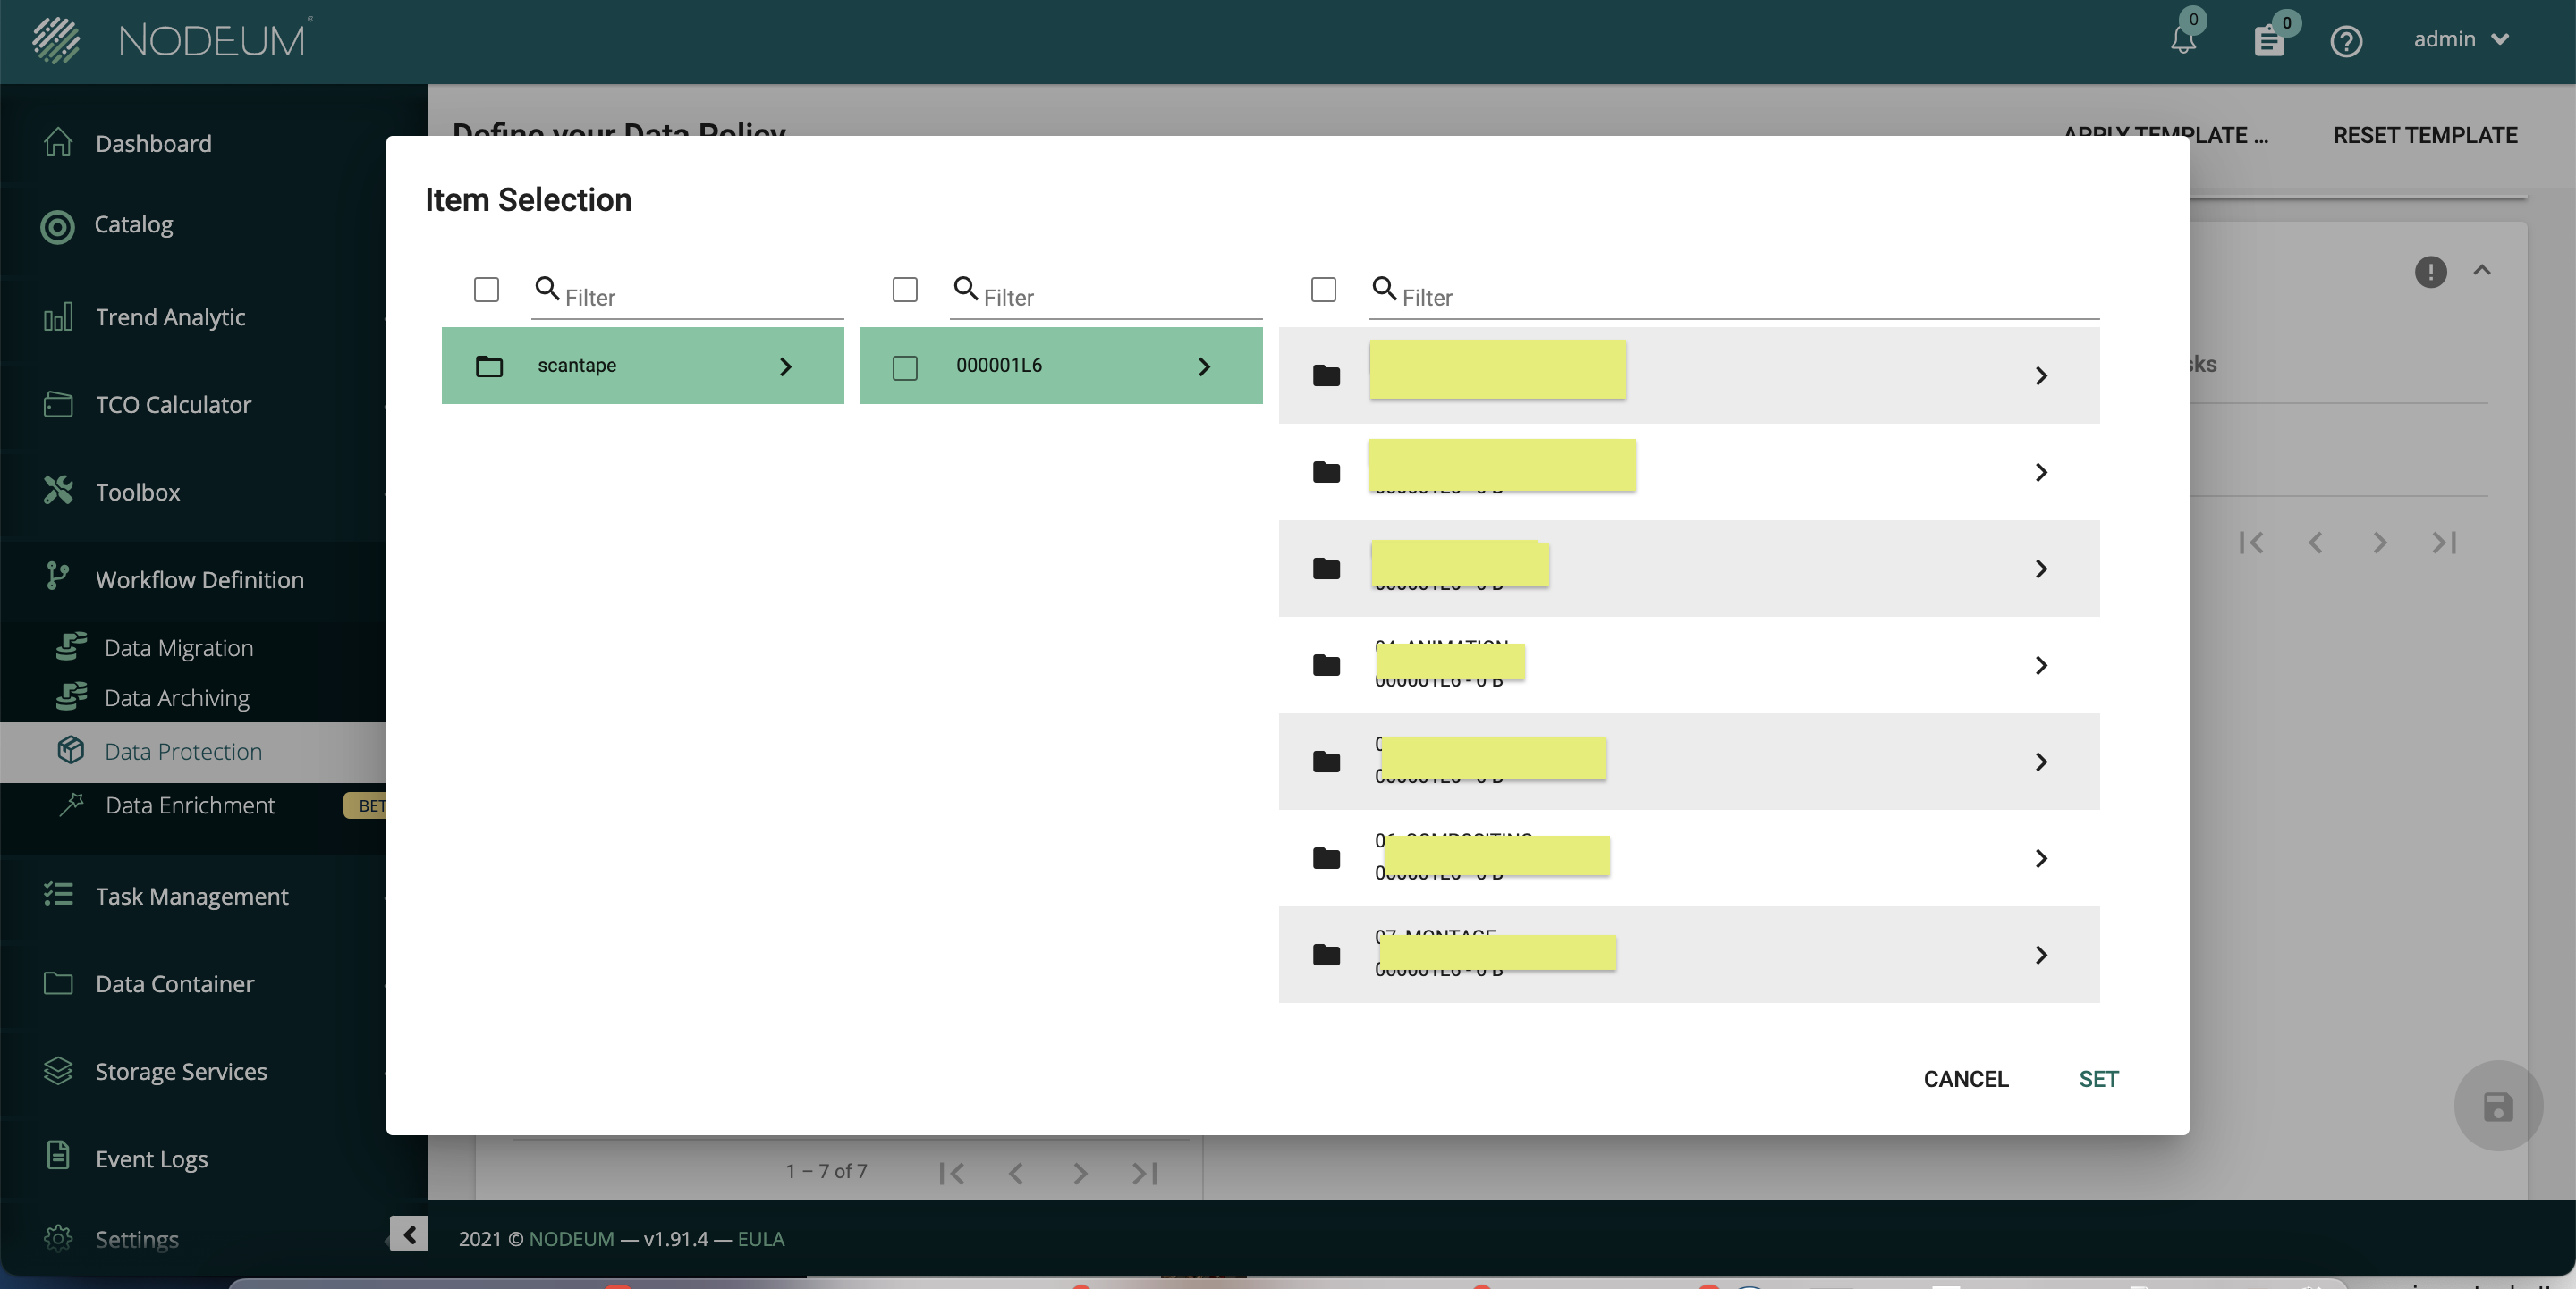Open the EULA link in footer
The width and height of the screenshot is (2576, 1289).
point(760,1239)
